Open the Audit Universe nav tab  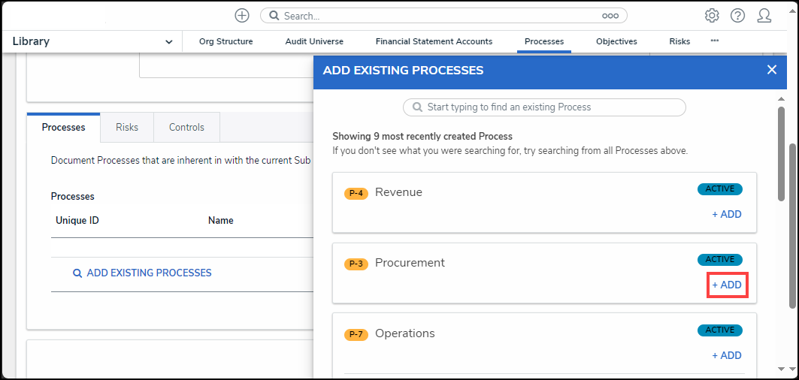(314, 42)
